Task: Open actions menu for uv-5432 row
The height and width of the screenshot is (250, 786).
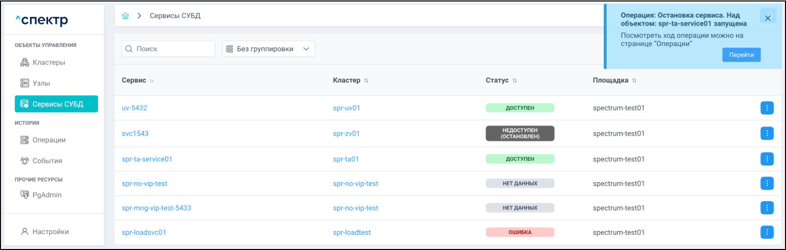Action: tap(767, 108)
